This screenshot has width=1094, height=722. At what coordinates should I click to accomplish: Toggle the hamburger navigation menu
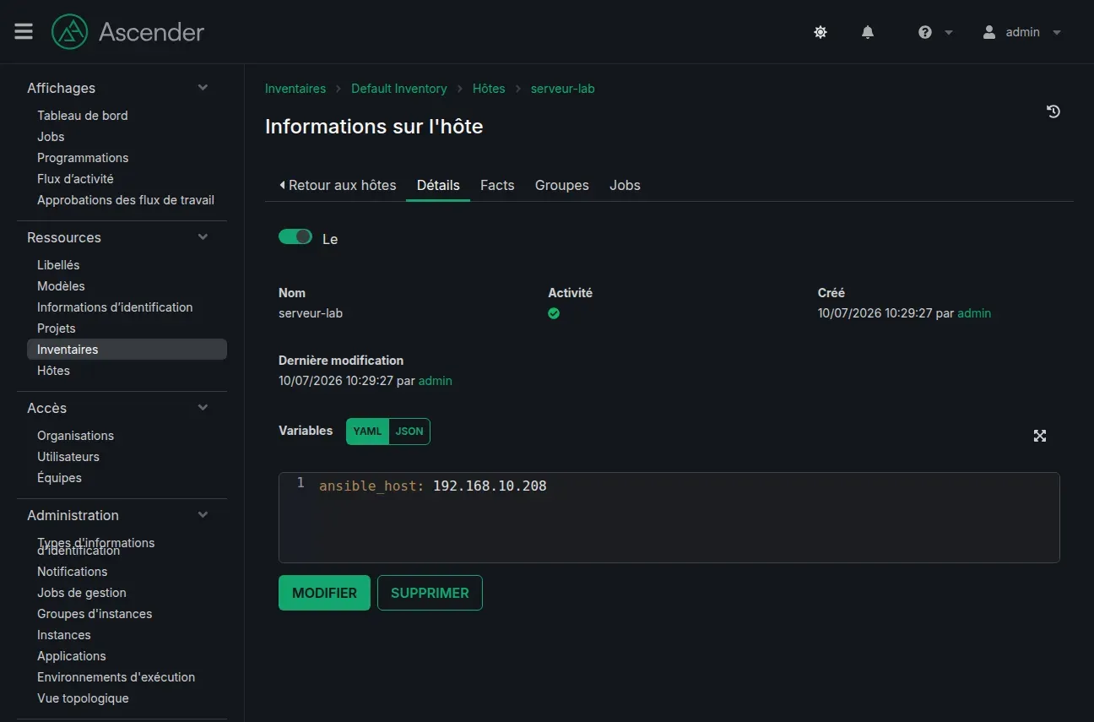24,31
